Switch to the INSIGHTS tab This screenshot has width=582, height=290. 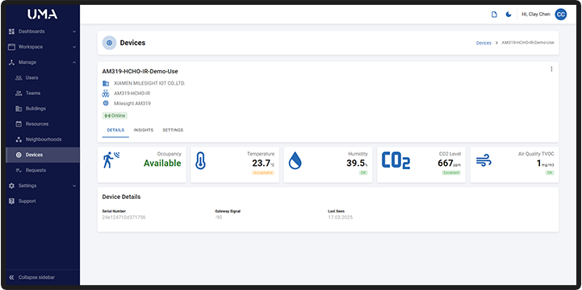pyautogui.click(x=143, y=130)
